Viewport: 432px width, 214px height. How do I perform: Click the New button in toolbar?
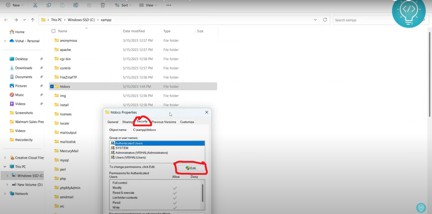pos(14,5)
